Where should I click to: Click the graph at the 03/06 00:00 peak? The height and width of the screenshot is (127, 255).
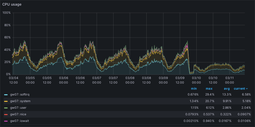[x=60, y=43]
